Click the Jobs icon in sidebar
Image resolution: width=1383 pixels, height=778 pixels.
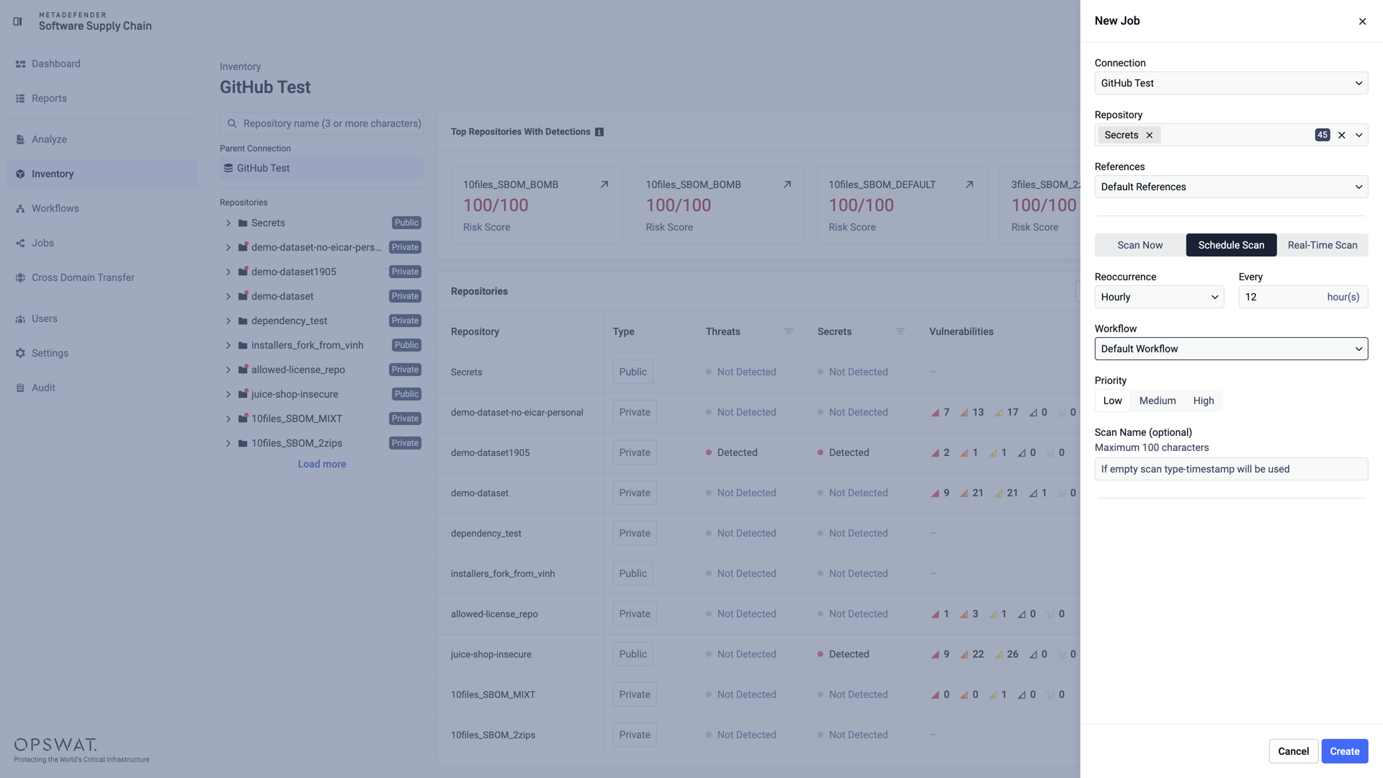[20, 243]
